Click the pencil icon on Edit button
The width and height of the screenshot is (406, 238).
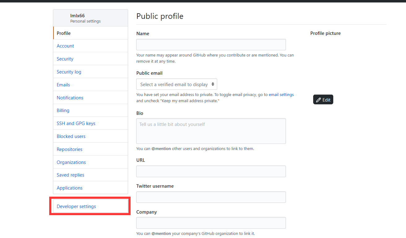tap(318, 100)
